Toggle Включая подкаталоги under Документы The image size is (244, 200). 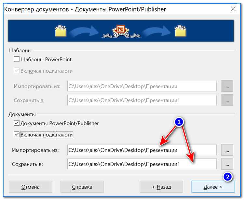(17, 135)
